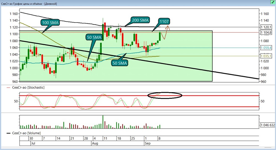This screenshot has height=150, width=276.
Task: Click the 1 160 label on the left price axis
Action: (14, 14)
